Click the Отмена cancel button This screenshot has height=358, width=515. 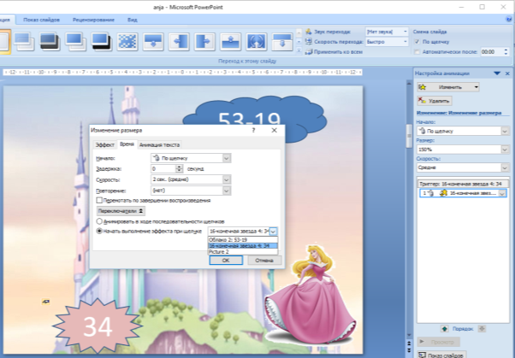(x=264, y=261)
